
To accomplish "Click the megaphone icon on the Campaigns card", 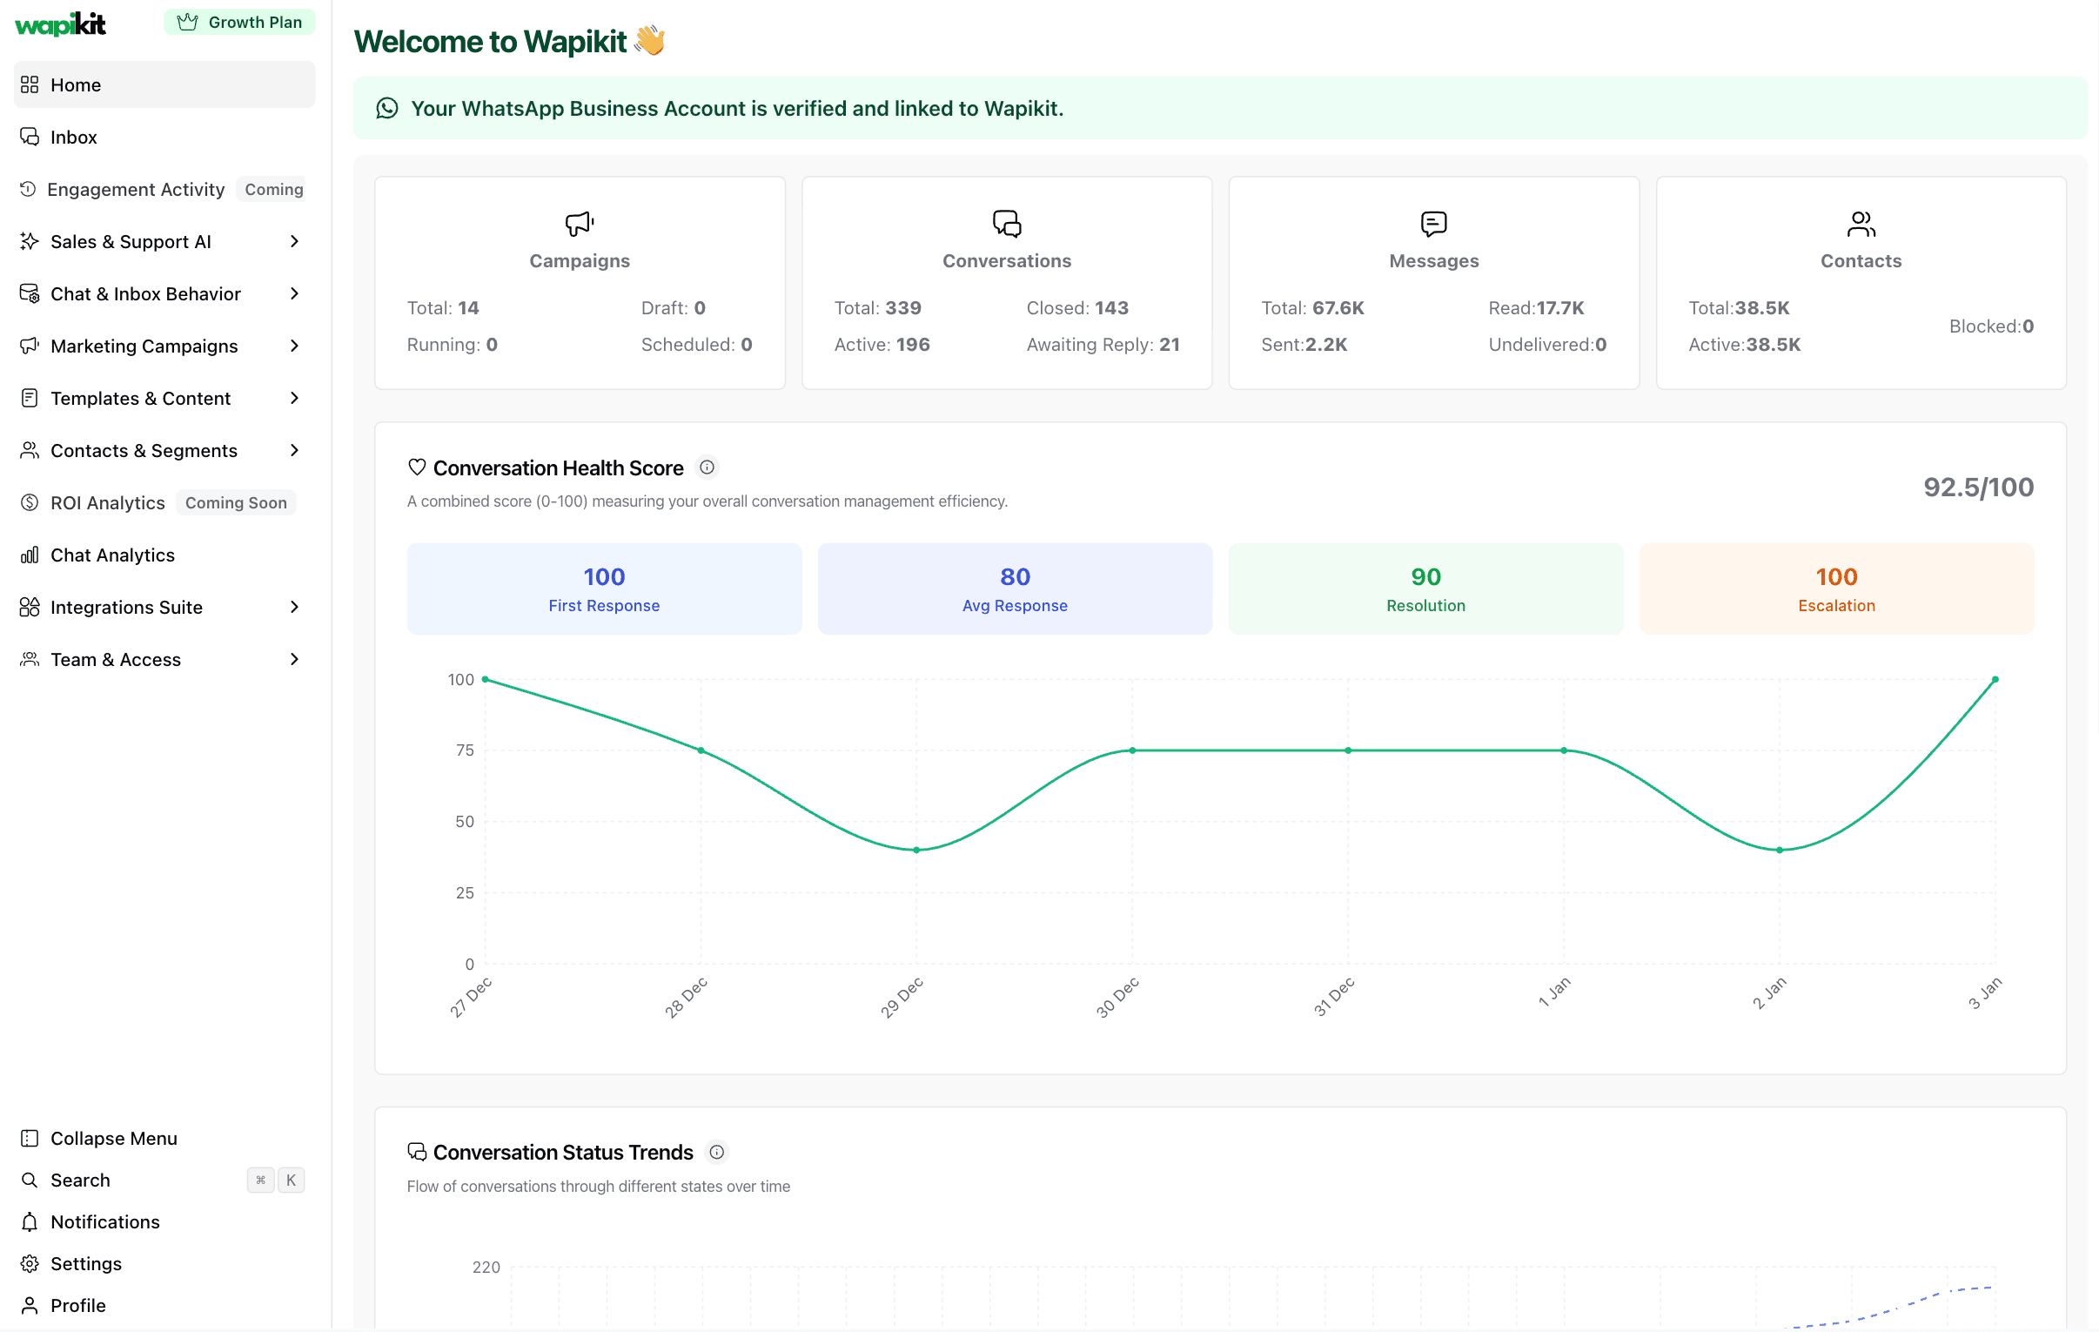I will [579, 224].
